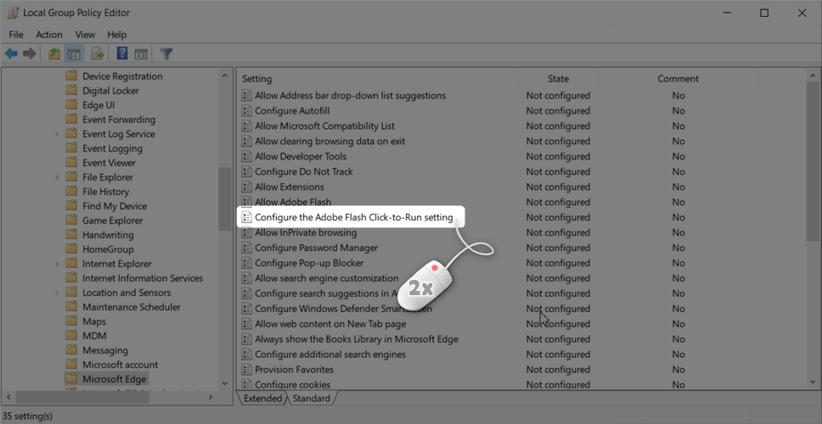
Task: Open Help via the question mark icon
Action: pyautogui.click(x=122, y=53)
